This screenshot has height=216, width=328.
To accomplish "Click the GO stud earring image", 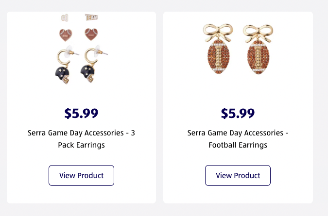I will coord(65,17).
